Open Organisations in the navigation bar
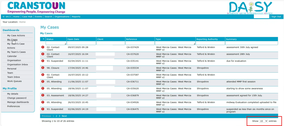The image size is (284, 126). point(62,17)
